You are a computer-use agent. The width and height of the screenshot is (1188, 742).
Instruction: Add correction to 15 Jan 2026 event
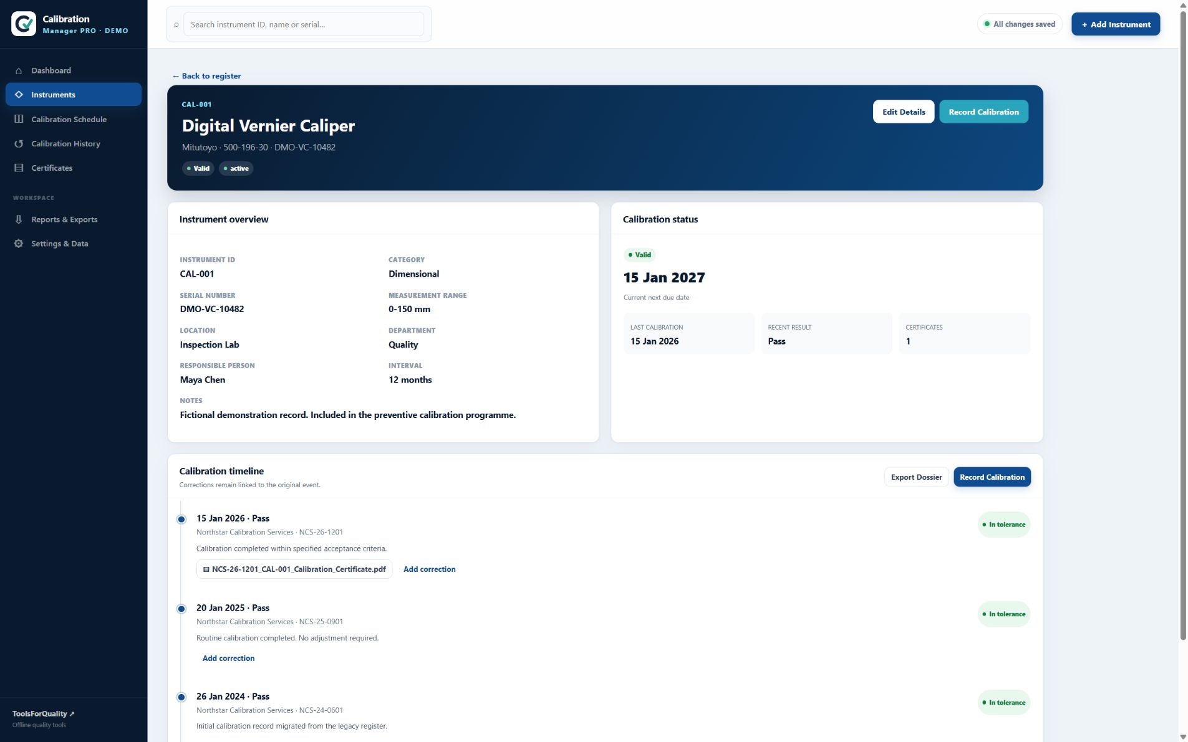pos(429,569)
